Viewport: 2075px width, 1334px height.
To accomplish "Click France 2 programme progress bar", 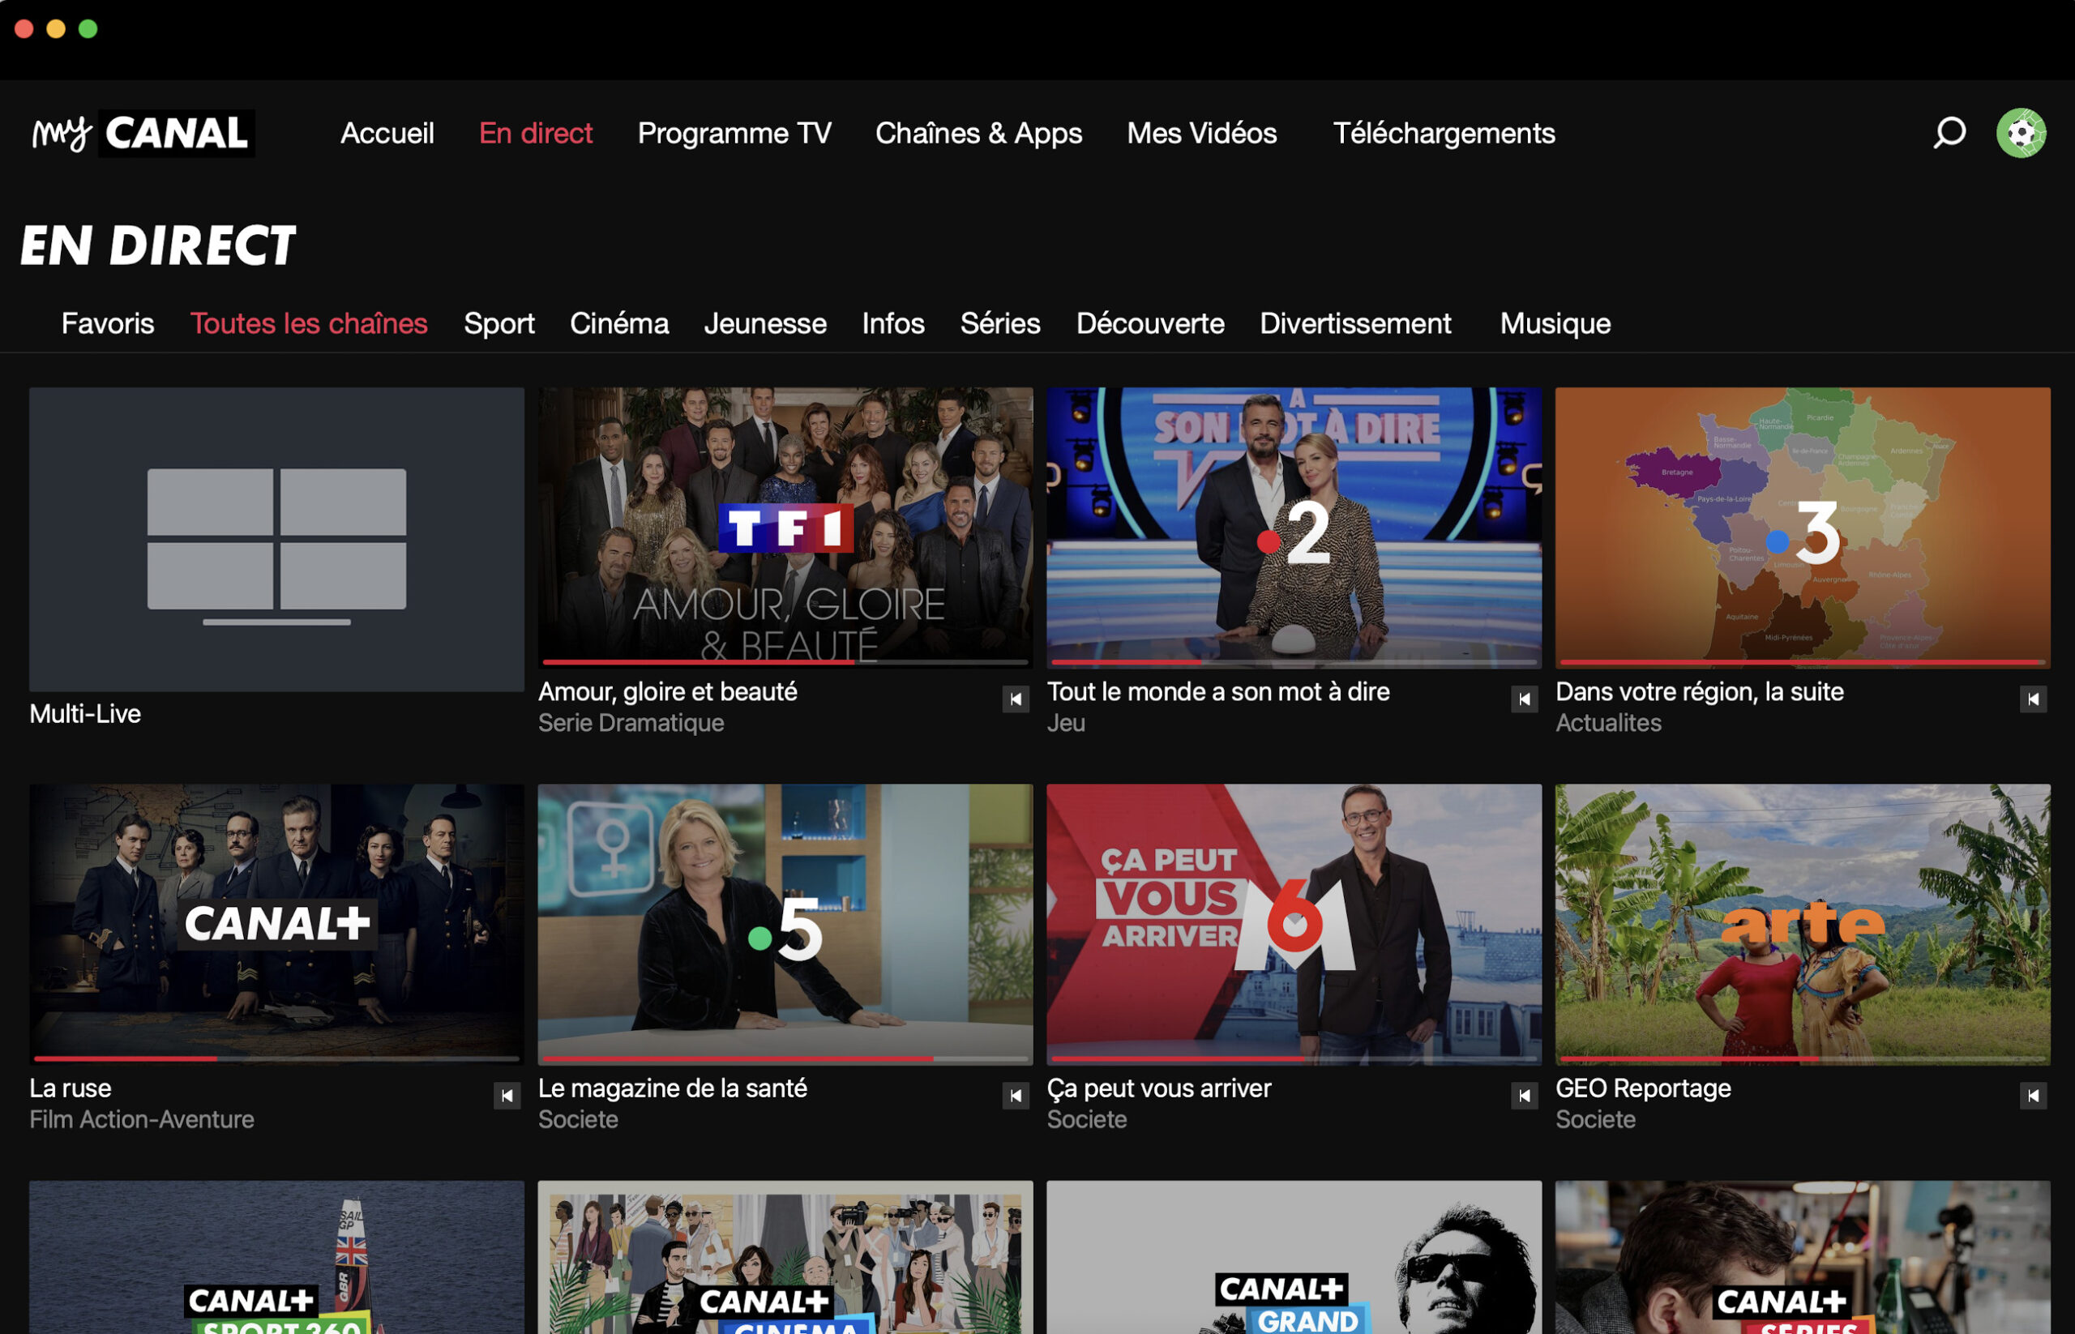I will pyautogui.click(x=1294, y=662).
